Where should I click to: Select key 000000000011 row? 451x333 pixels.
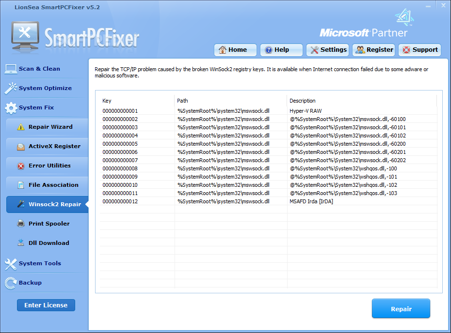tap(268, 193)
